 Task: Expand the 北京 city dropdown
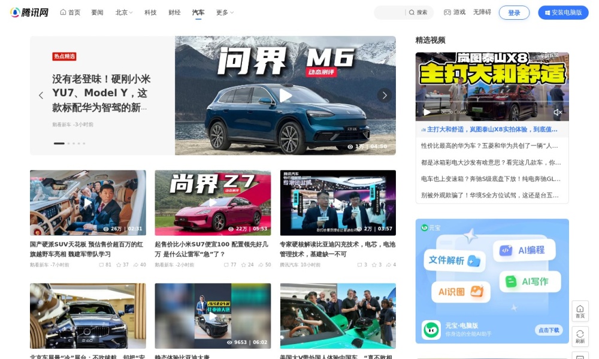(123, 12)
